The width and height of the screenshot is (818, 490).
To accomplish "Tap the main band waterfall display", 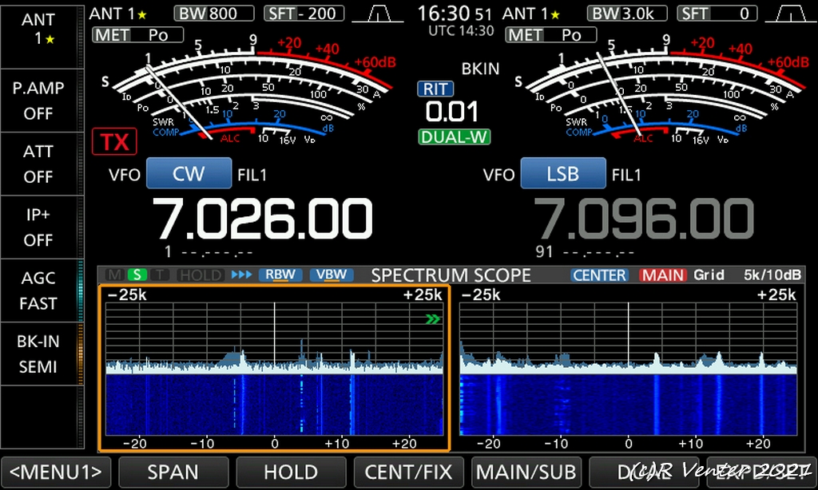I will [275, 405].
